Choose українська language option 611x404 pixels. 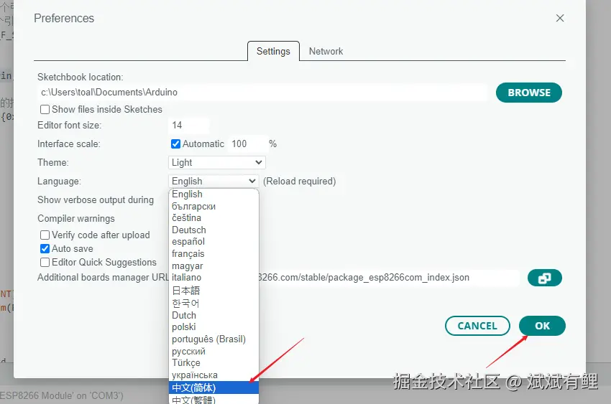tap(214, 375)
